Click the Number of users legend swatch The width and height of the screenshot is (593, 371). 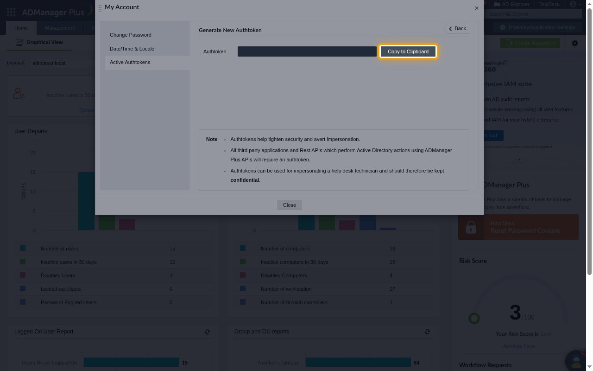(23, 249)
